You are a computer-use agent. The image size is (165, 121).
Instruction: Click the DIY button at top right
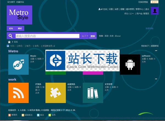click(155, 2)
